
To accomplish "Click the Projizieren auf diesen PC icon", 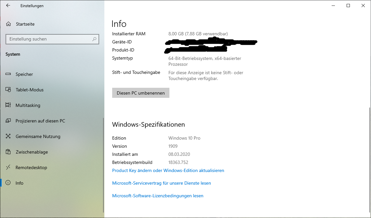I will tap(8, 121).
